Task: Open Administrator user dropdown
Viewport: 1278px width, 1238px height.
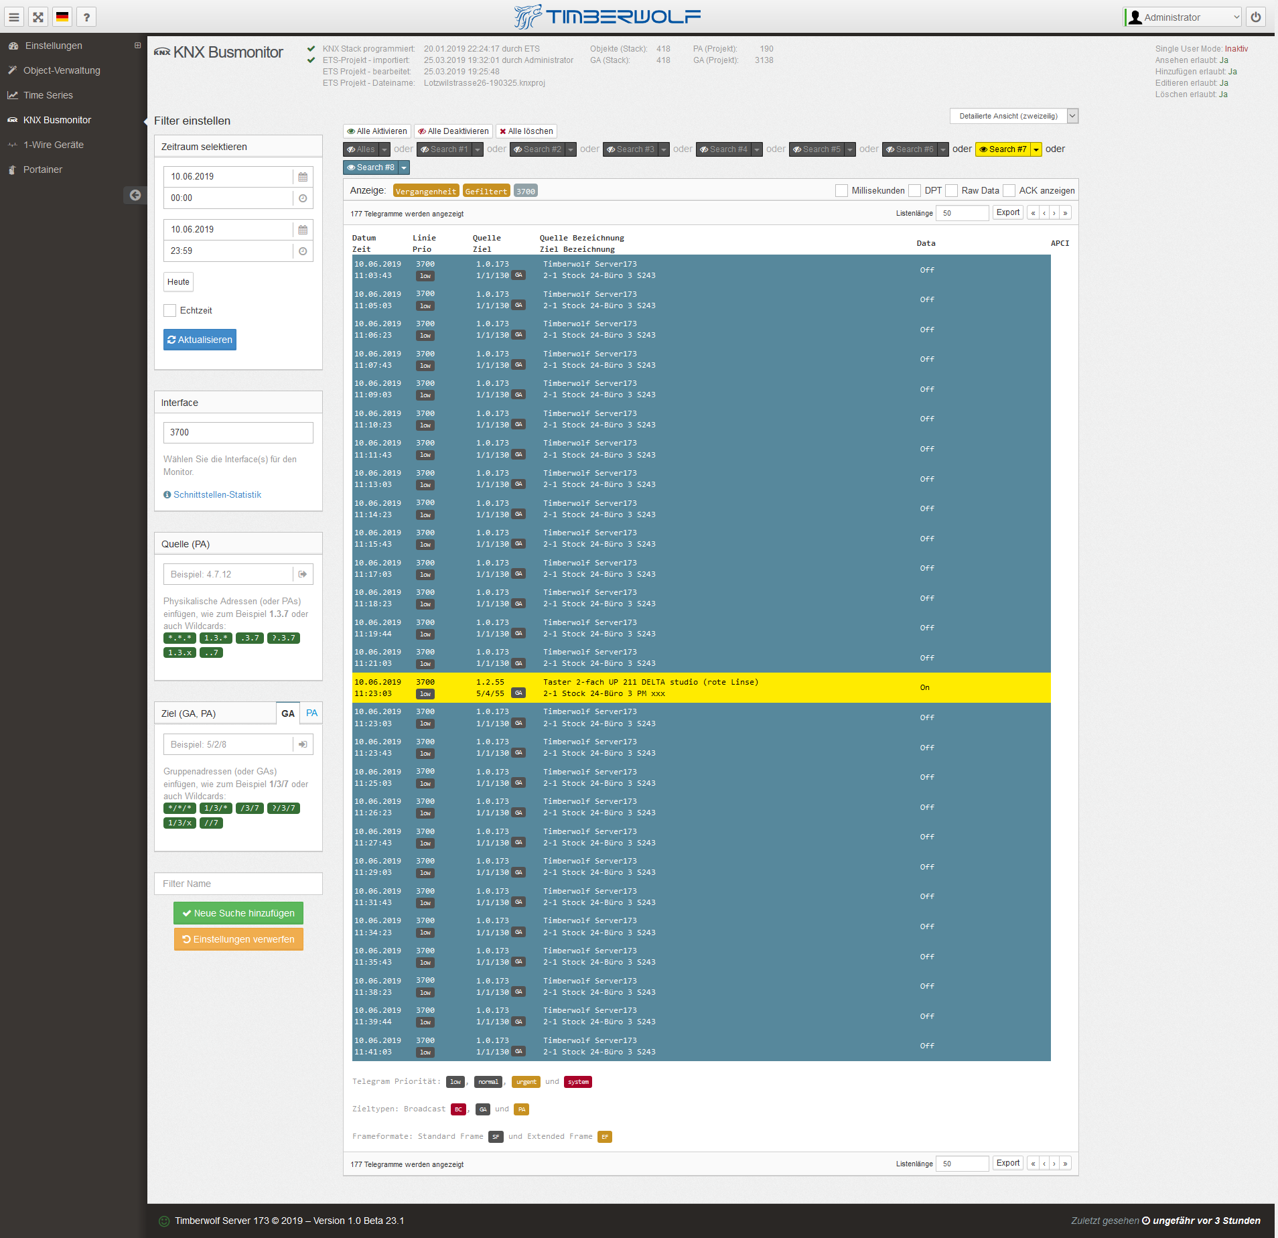Action: (x=1183, y=17)
